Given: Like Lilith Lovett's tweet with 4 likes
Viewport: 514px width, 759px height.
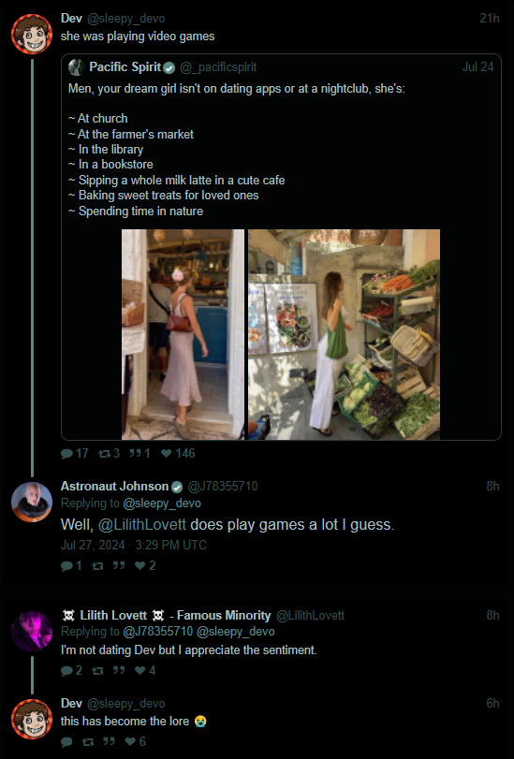Looking at the screenshot, I should [140, 670].
